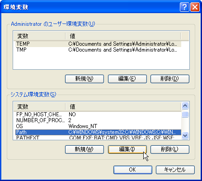Image resolution: width=202 pixels, height=181 pixels.
Task: Click the Path value C:¥WINDOWS¥system32 cell
Action: click(x=122, y=132)
